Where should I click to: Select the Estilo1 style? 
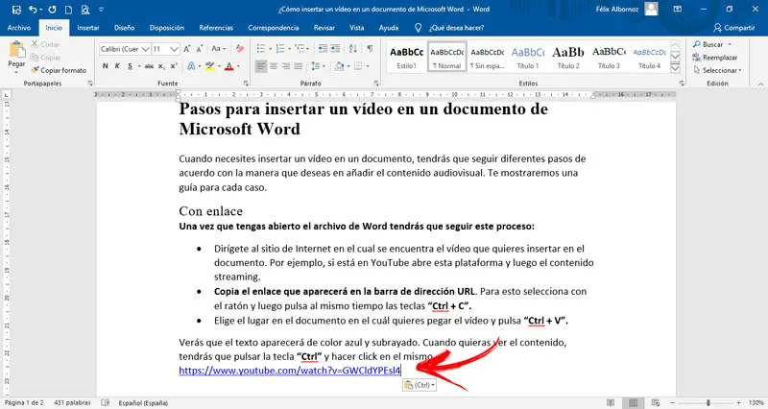(x=406, y=57)
